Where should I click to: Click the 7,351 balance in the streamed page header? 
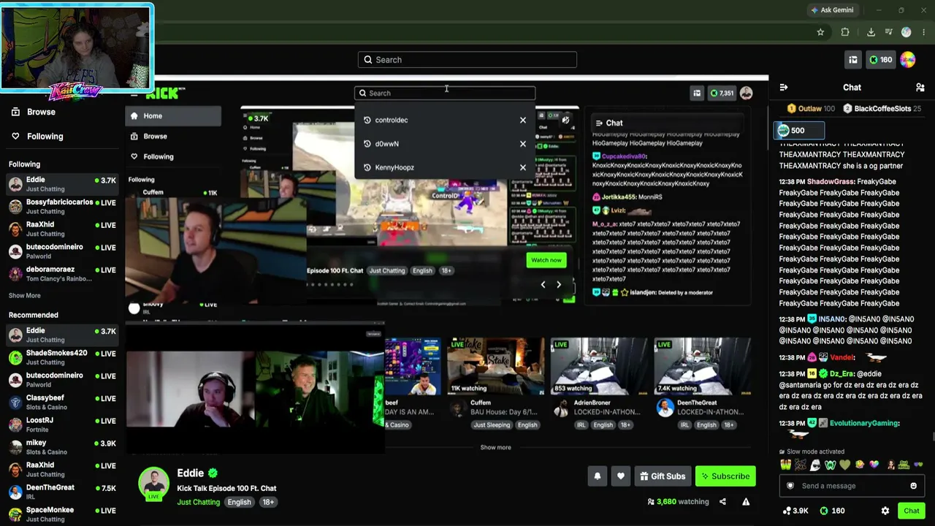[721, 94]
